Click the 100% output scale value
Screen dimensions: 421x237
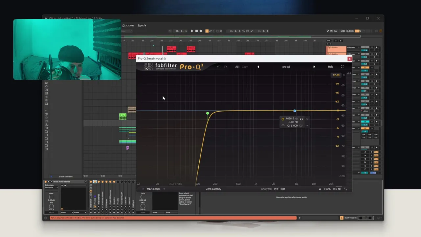327,189
